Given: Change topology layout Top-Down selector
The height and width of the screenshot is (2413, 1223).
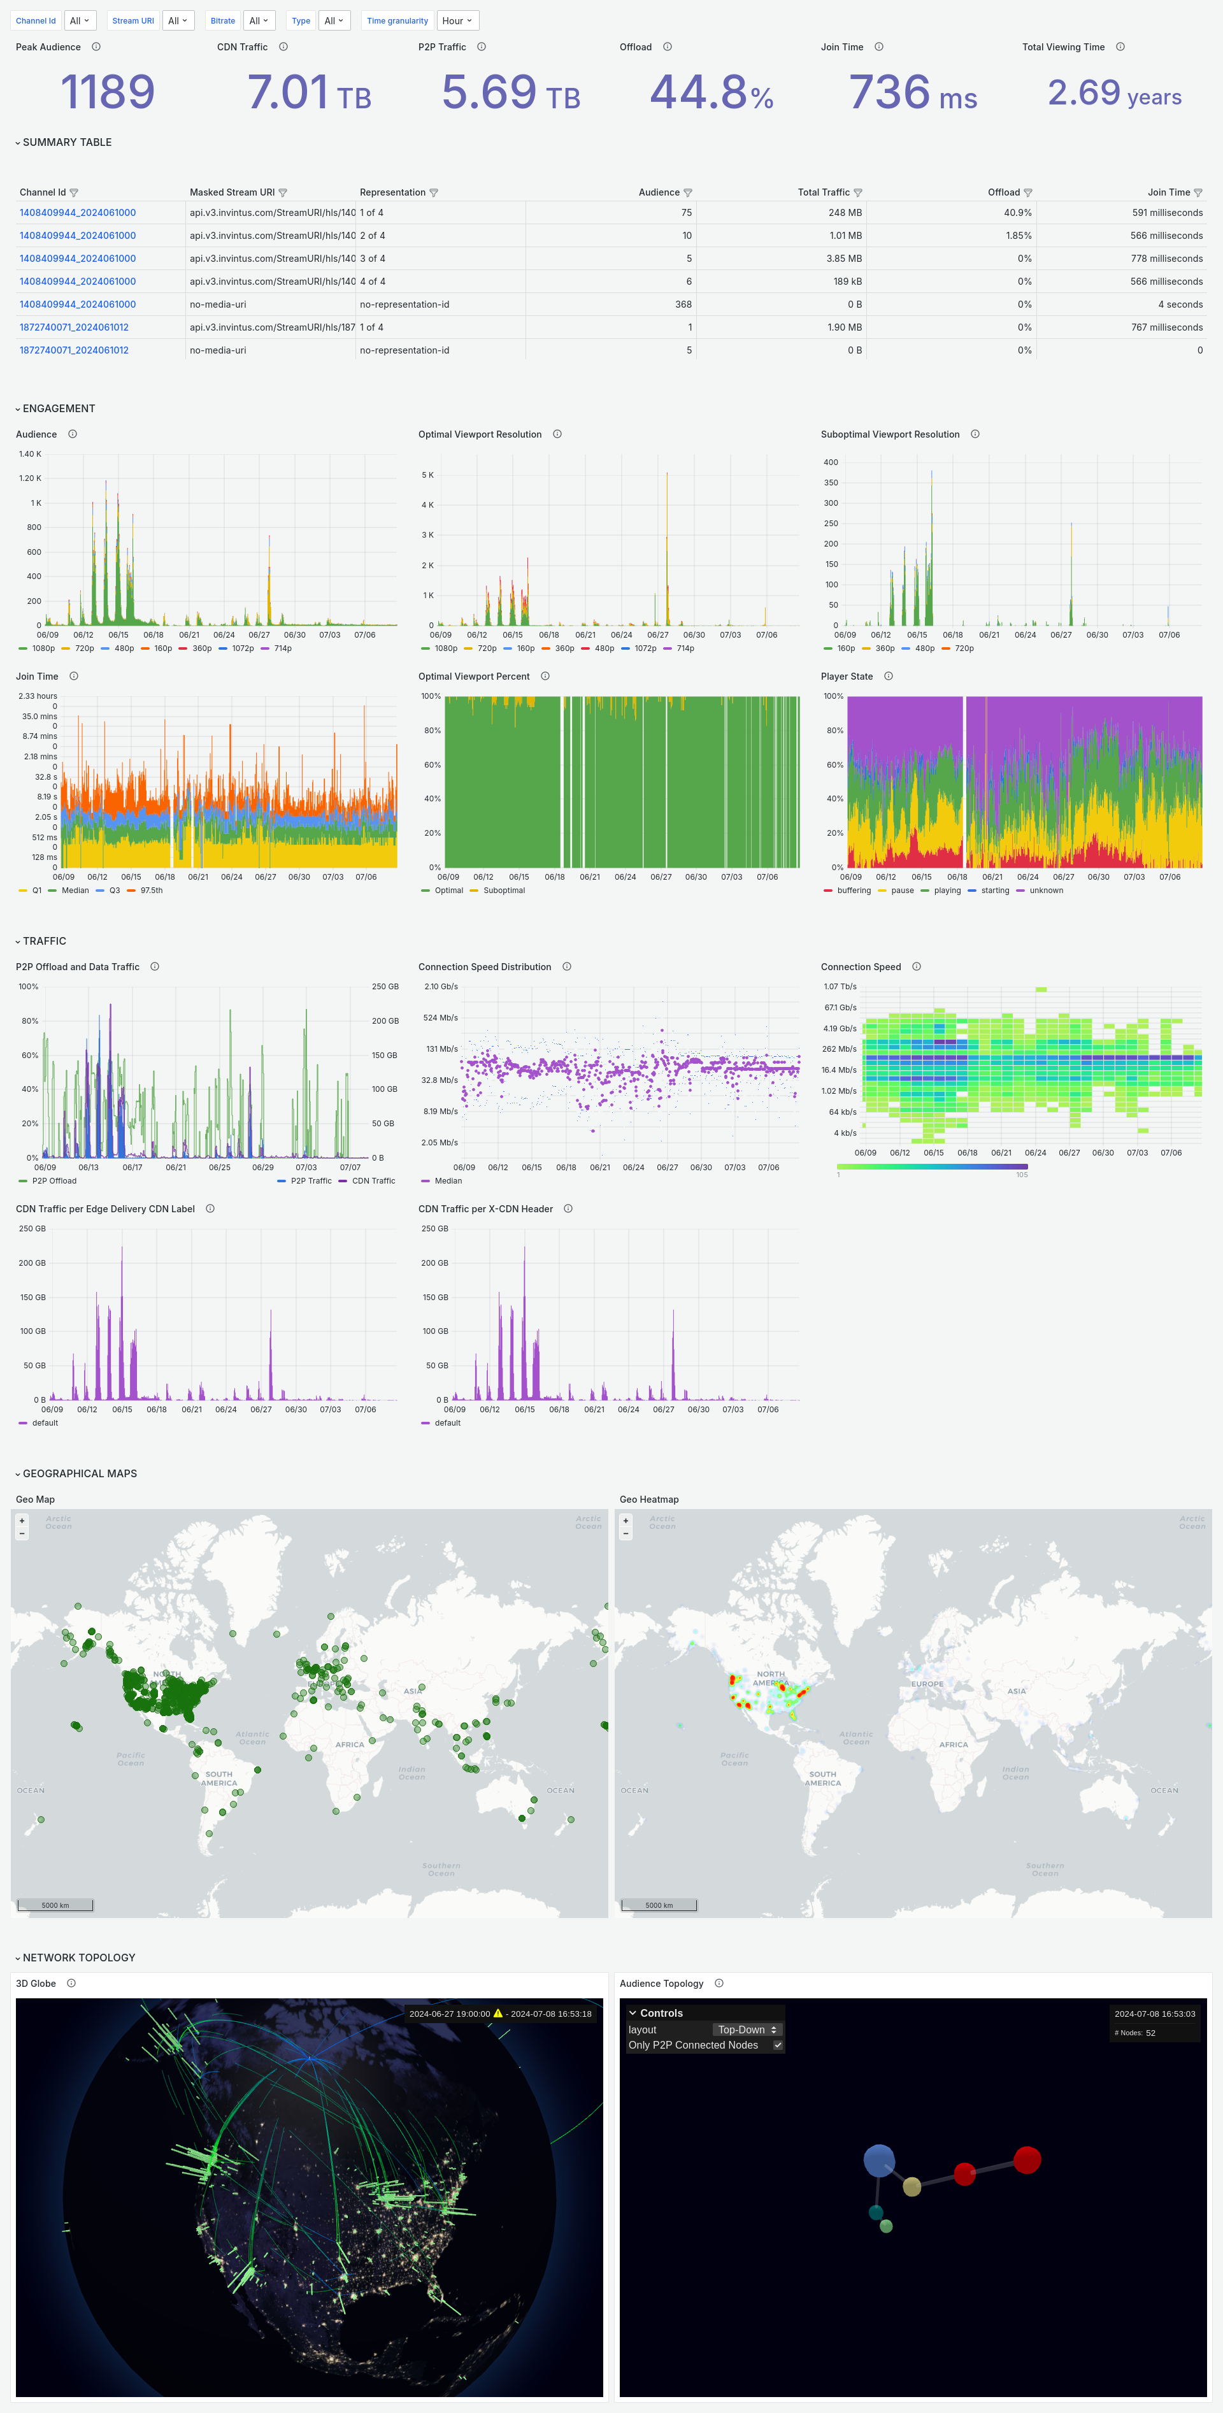Looking at the screenshot, I should tap(747, 2030).
